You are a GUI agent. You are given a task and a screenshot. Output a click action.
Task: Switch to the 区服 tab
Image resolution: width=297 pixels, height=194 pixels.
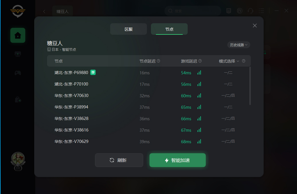tap(129, 29)
